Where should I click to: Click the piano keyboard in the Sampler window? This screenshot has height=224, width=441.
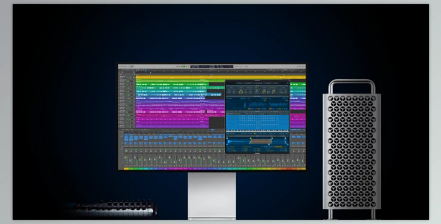click(x=257, y=131)
